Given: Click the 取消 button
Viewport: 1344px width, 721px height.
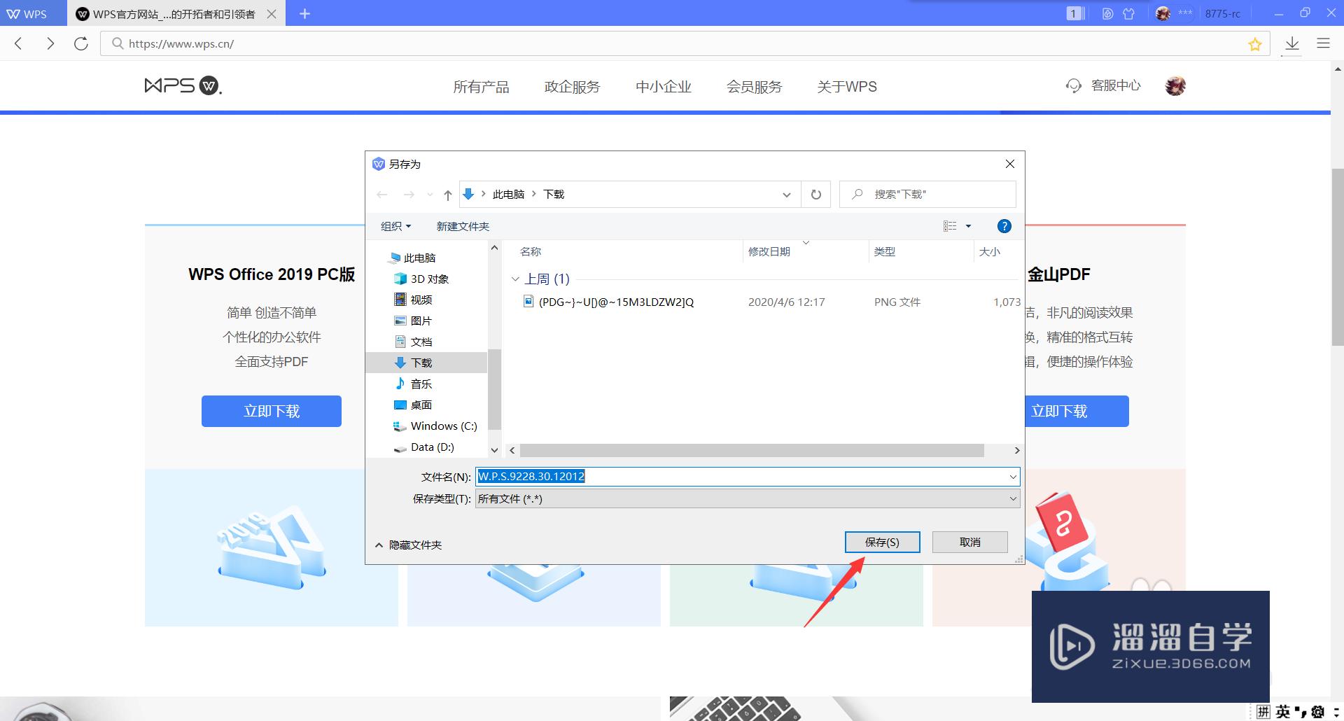Looking at the screenshot, I should point(970,542).
